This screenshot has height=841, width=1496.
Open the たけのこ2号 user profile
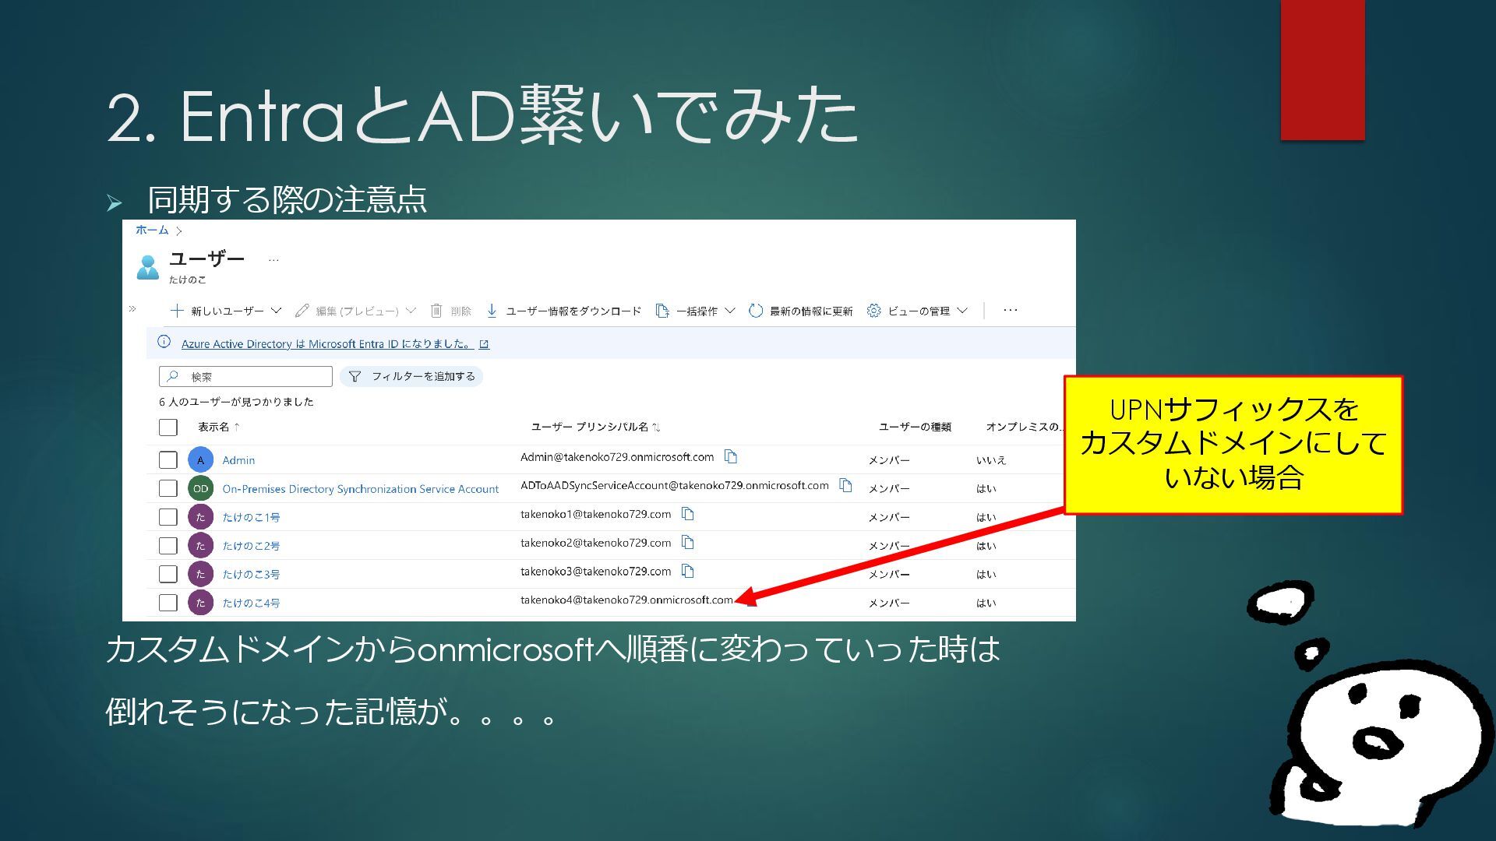(x=251, y=546)
